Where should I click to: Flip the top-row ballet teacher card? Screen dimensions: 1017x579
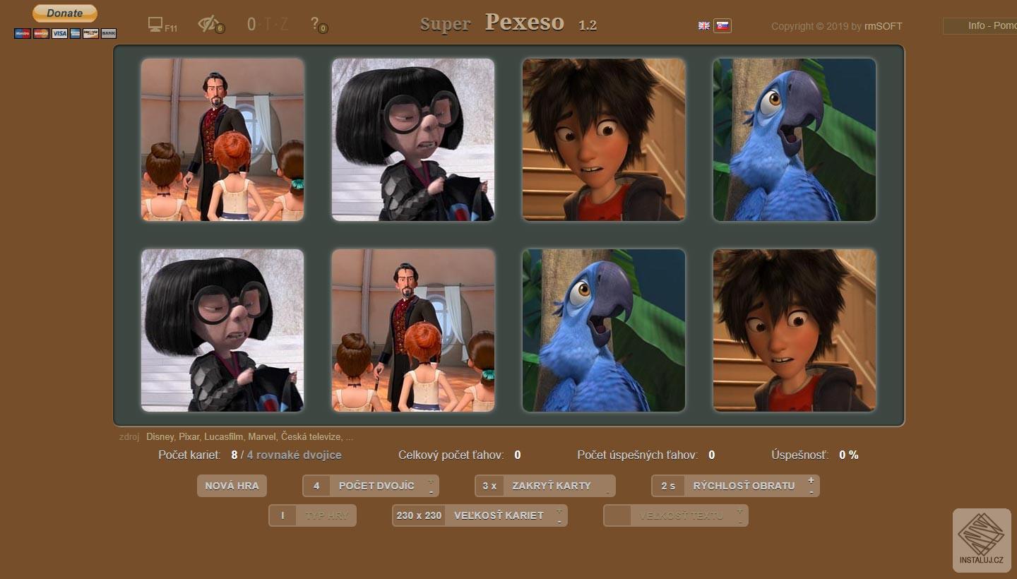(x=222, y=140)
